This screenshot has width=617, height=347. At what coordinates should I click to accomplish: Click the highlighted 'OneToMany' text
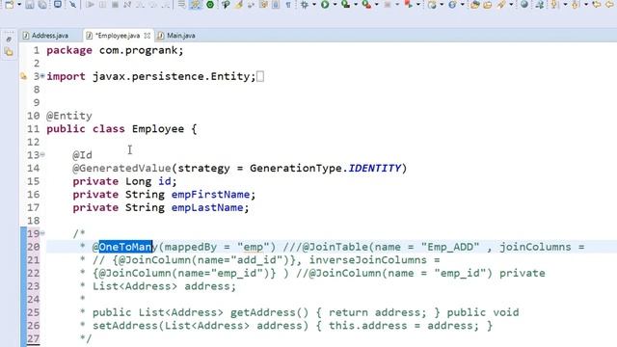coord(125,247)
